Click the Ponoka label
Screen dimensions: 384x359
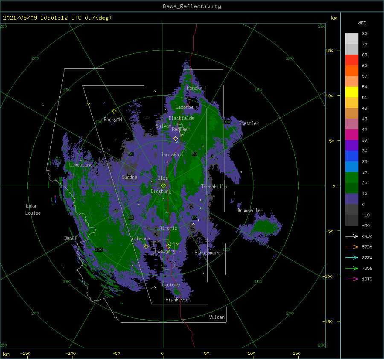[x=195, y=88]
